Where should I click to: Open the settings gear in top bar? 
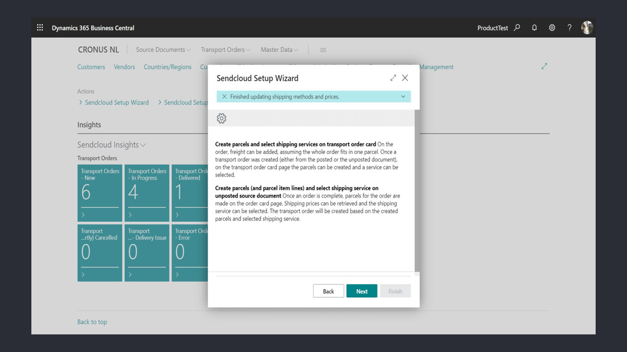(552, 28)
